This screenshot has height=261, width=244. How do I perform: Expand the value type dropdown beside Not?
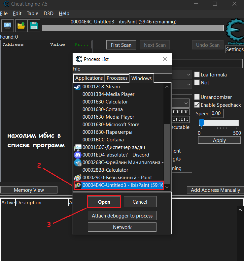pos(189,84)
